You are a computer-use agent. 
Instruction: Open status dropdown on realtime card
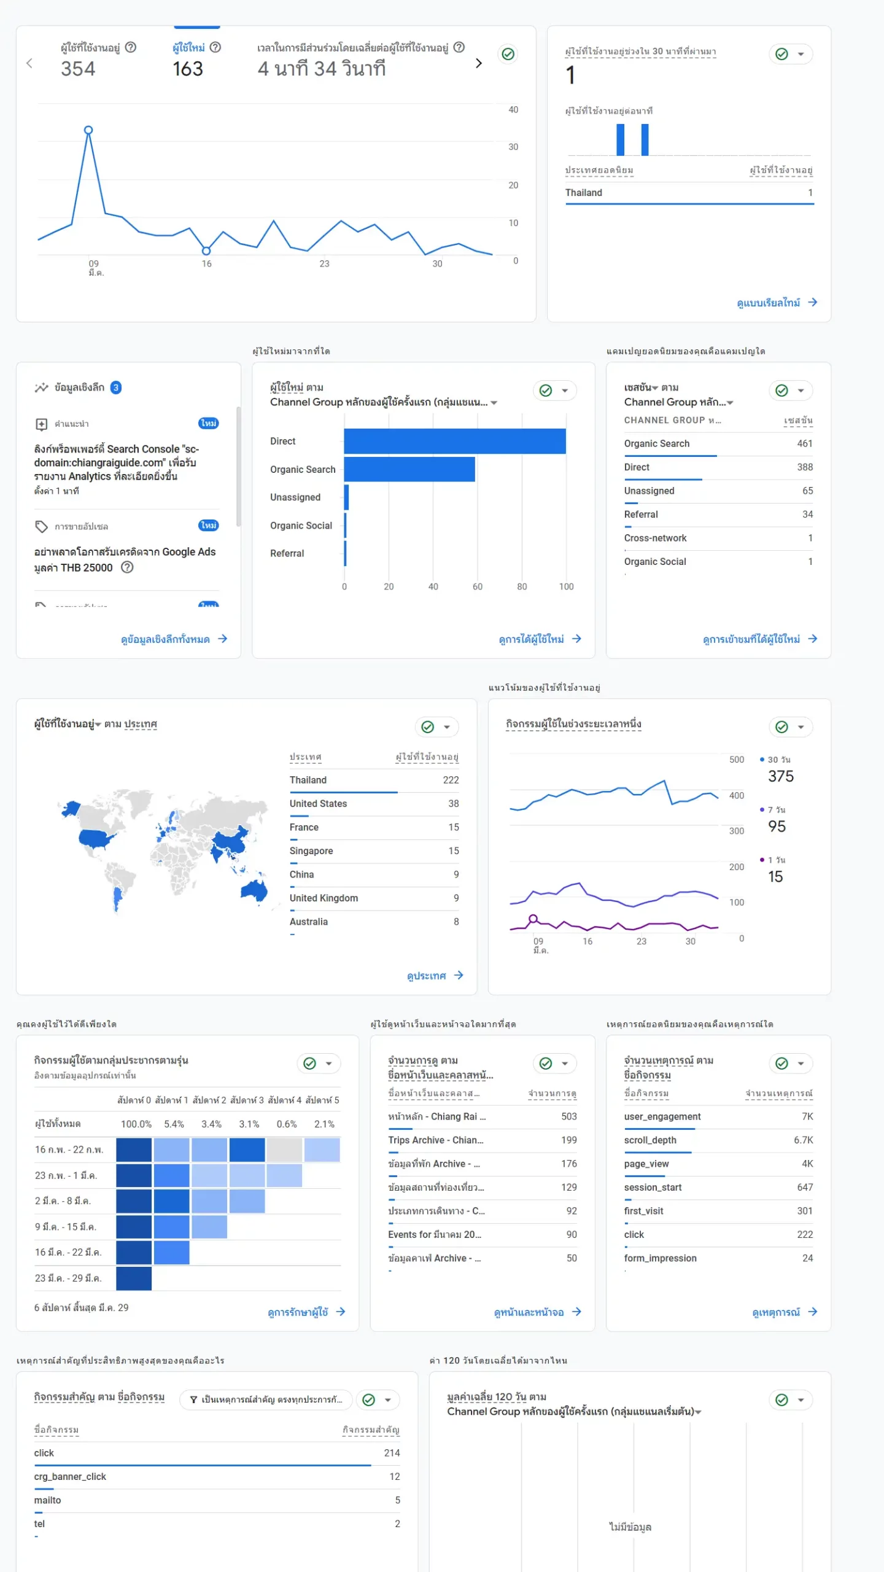(x=801, y=54)
